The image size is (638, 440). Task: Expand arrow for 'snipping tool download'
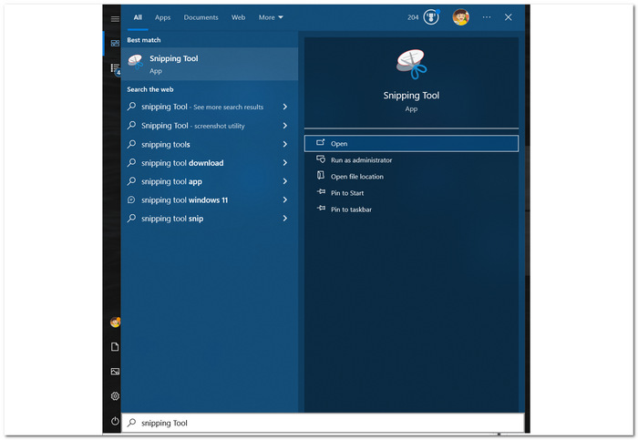284,163
